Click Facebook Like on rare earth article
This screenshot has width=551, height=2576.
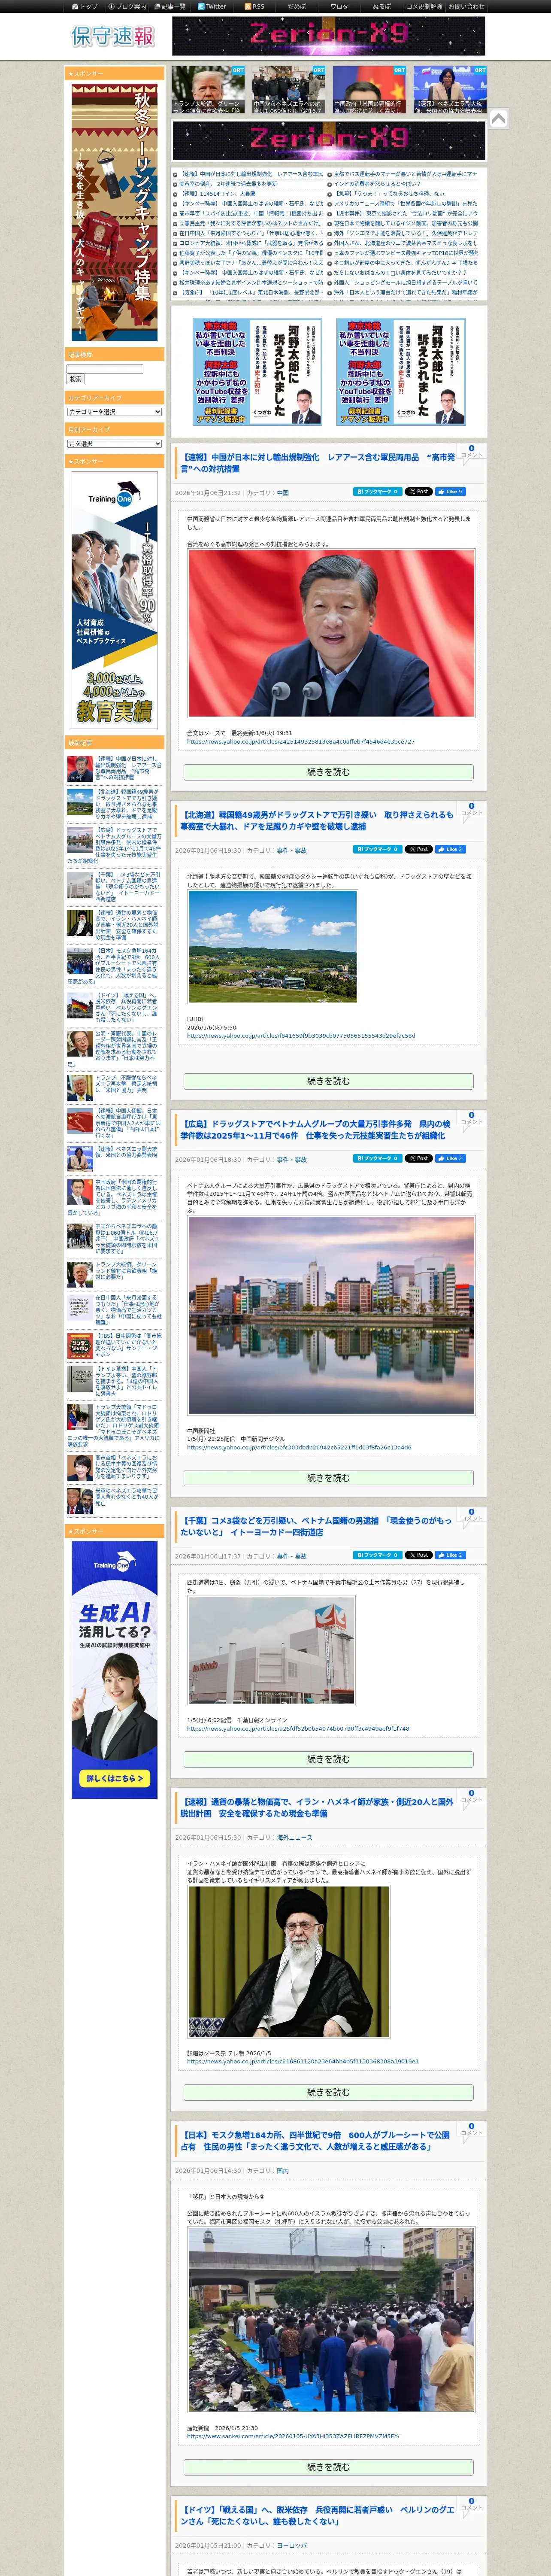tap(450, 492)
